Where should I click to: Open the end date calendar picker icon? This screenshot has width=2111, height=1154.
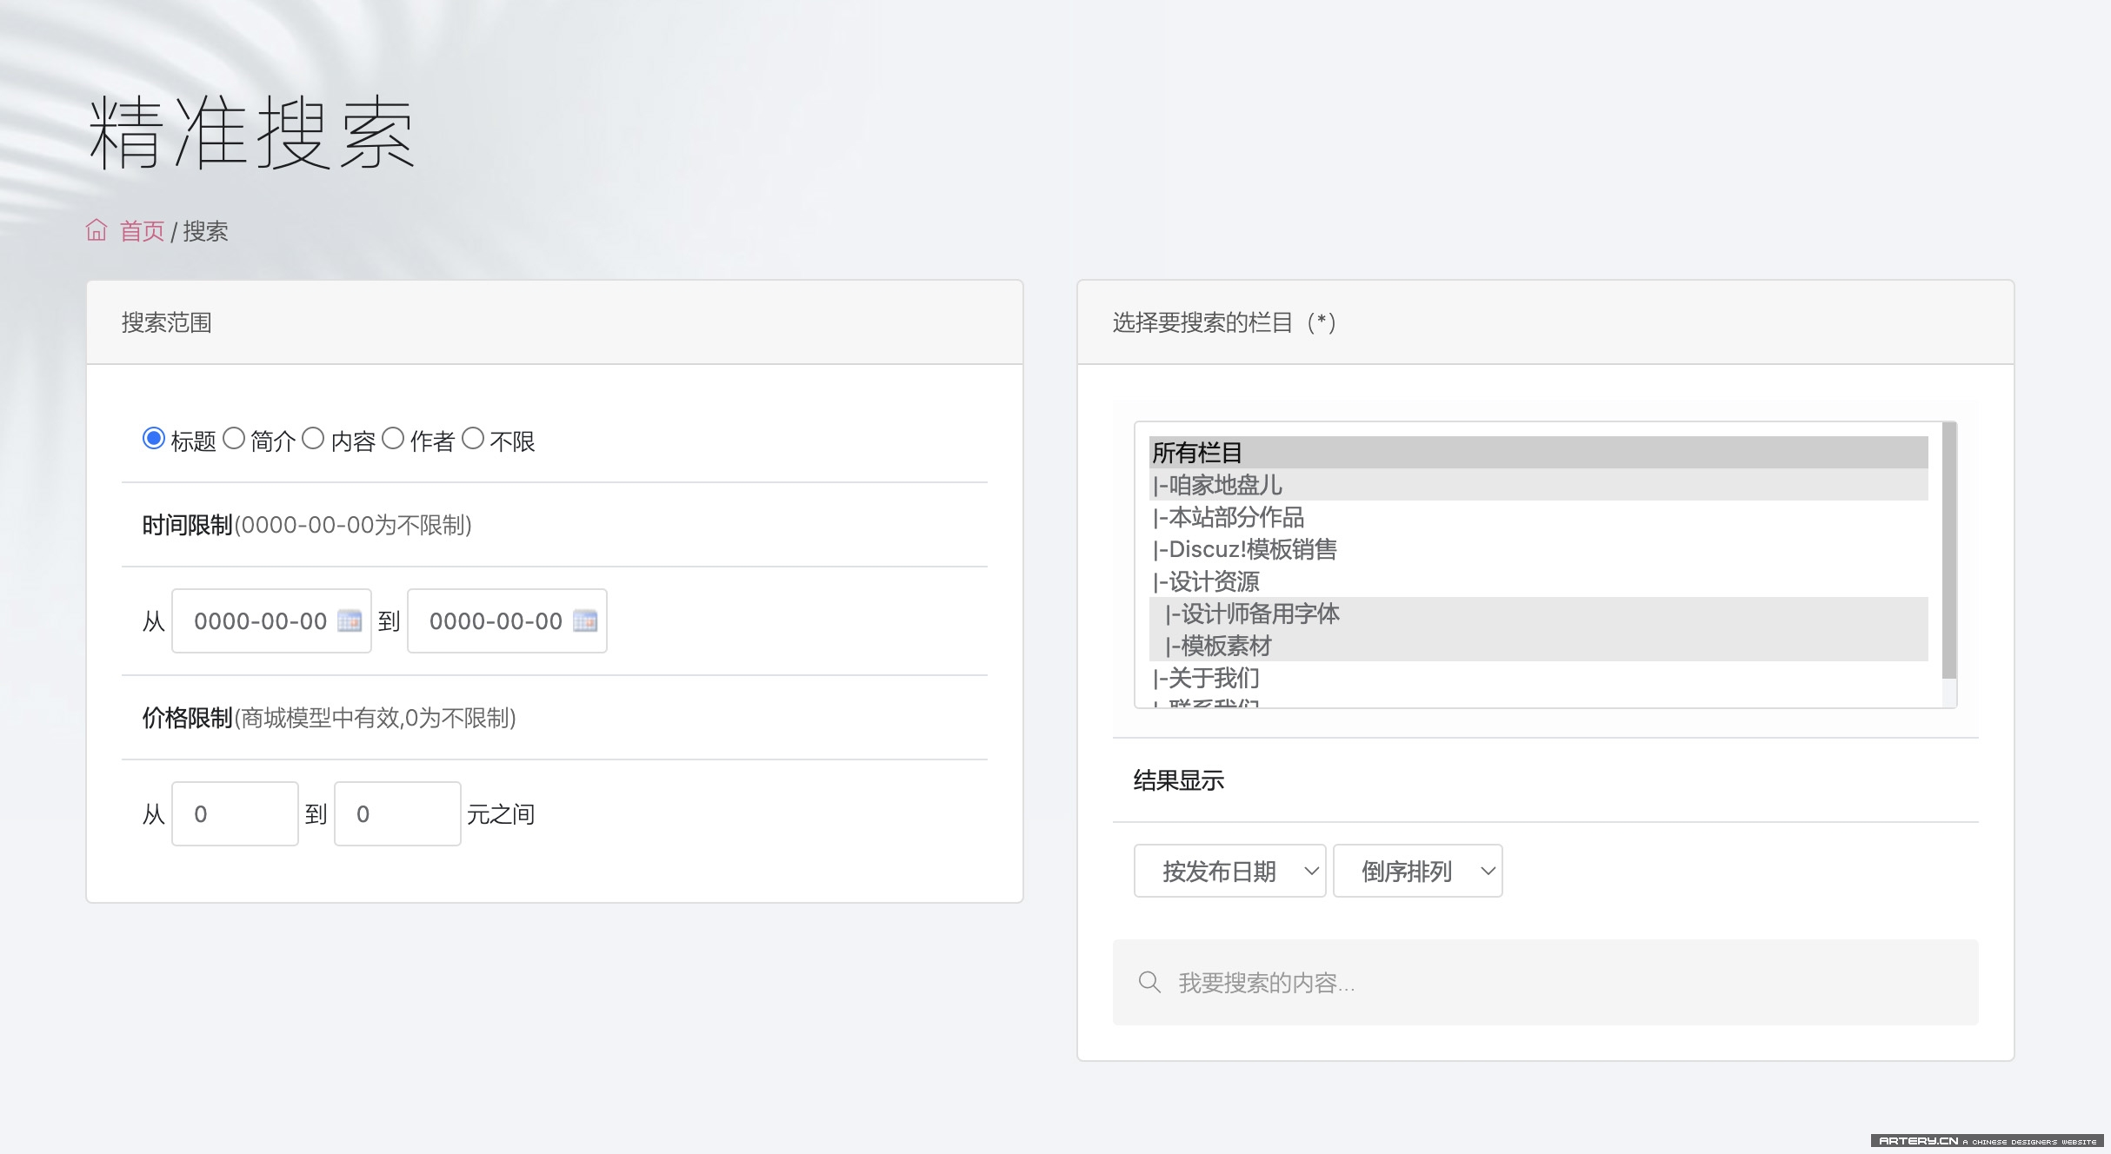point(585,621)
